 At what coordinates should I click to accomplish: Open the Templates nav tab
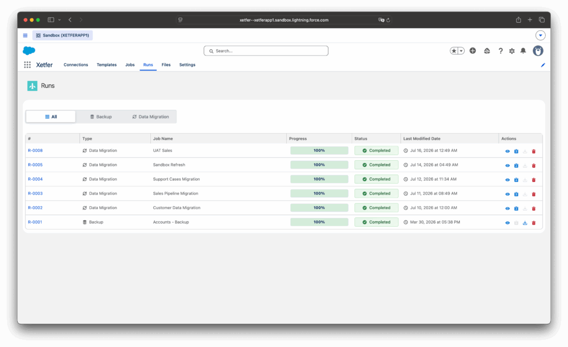106,65
